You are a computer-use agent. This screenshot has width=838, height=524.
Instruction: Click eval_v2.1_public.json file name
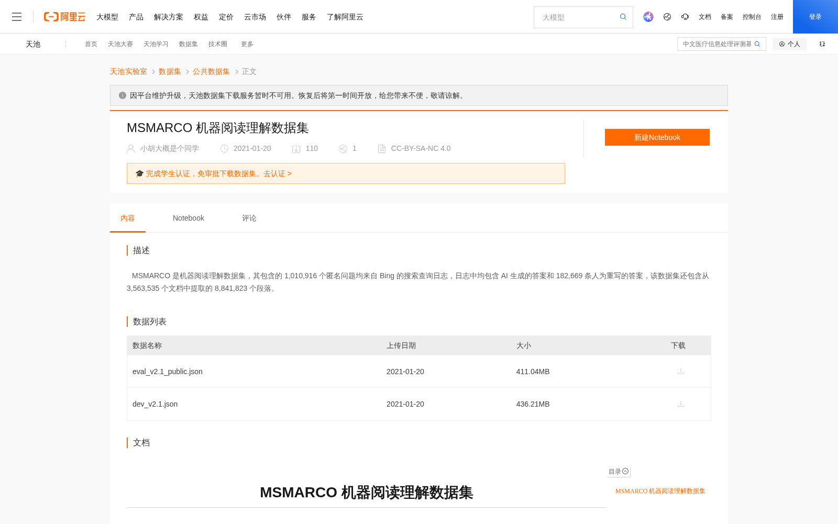point(168,372)
